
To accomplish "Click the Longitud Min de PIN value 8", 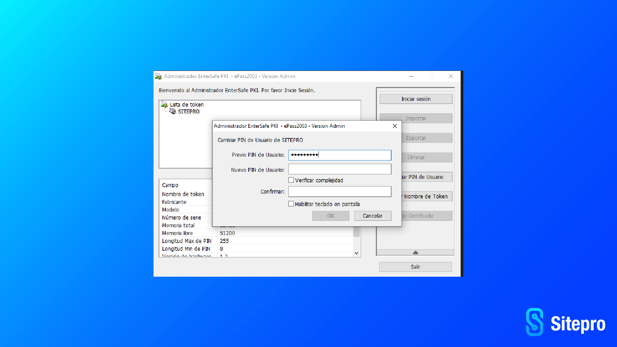I will click(x=221, y=249).
